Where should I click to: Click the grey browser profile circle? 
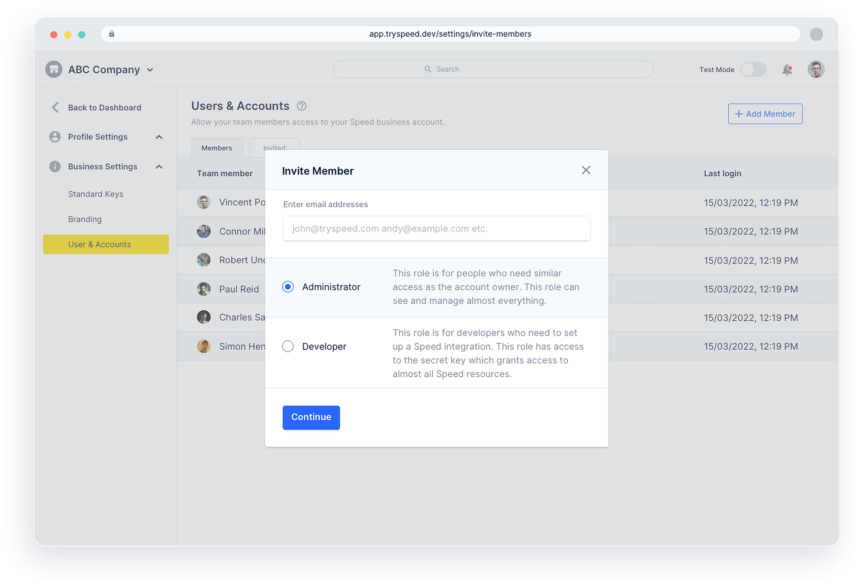816,34
